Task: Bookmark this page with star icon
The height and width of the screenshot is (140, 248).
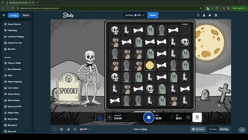Action: [201, 8]
